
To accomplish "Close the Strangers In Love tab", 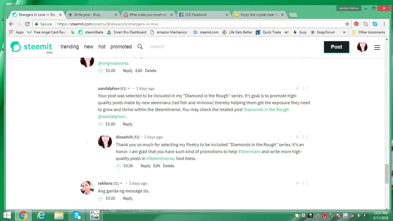I will [60, 15].
